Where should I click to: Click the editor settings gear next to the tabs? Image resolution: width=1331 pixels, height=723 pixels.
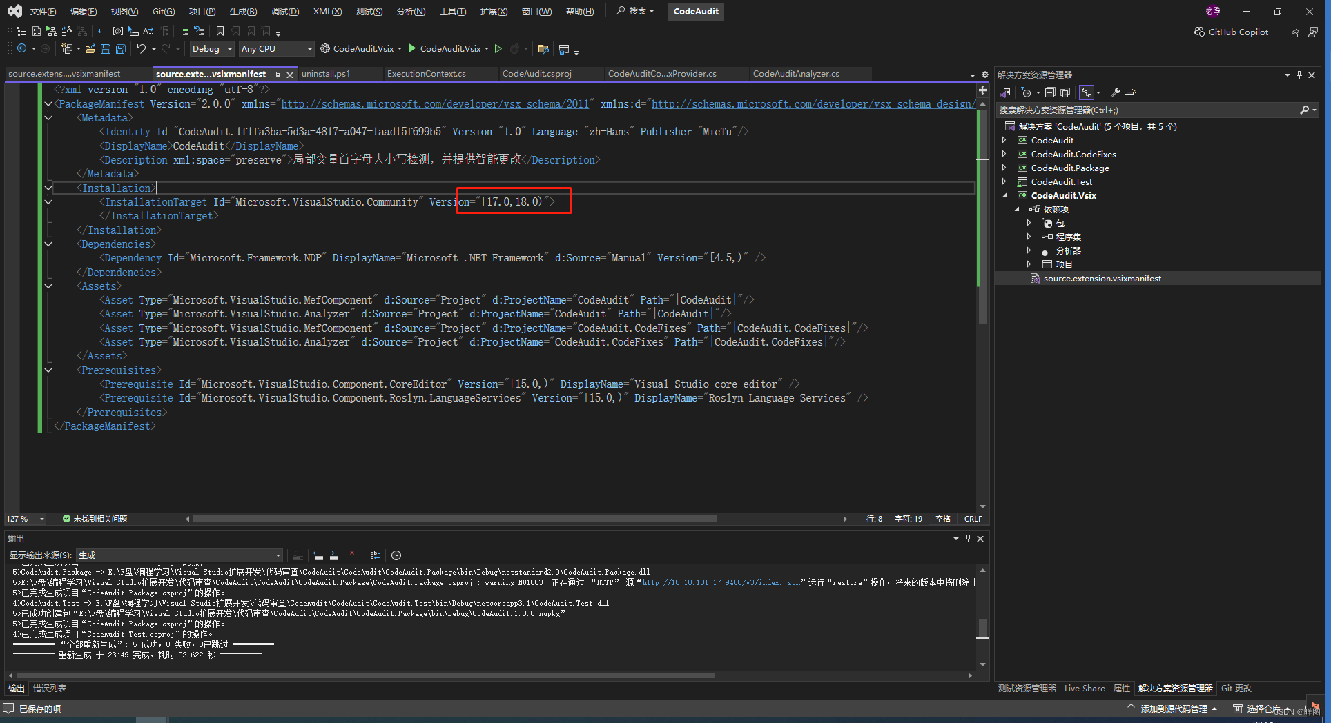[985, 75]
